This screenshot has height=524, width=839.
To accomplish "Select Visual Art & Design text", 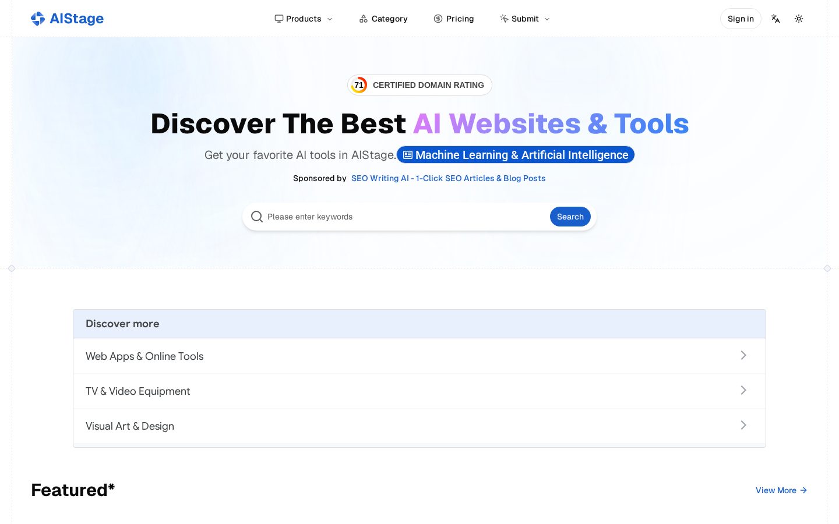I will 130,426.
